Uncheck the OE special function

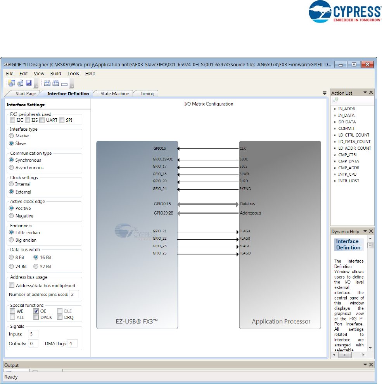(x=36, y=311)
